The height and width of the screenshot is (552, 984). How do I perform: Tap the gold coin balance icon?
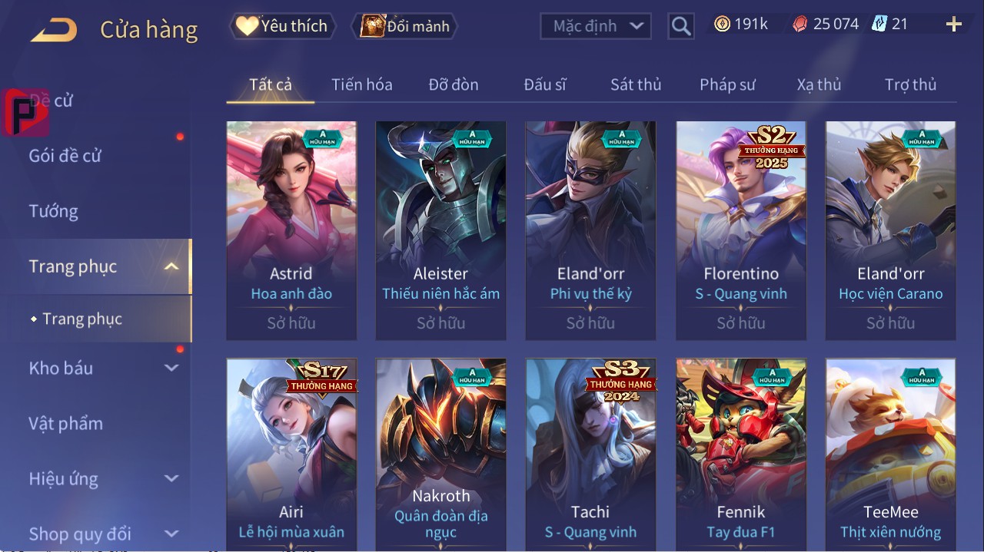[x=722, y=25]
